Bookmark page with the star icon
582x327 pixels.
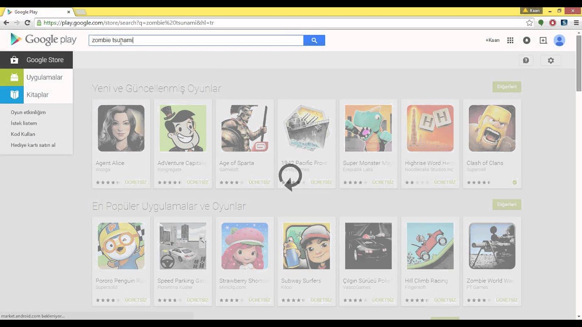click(529, 23)
